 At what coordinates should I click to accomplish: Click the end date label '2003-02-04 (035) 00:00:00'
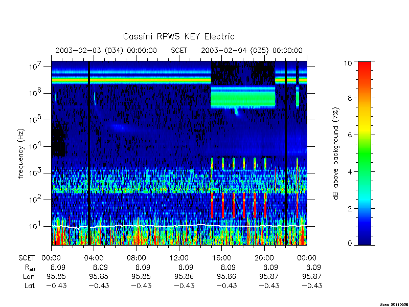pyautogui.click(x=252, y=50)
